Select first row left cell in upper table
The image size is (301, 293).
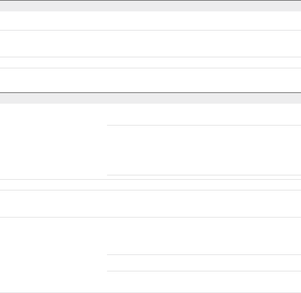click(x=54, y=21)
